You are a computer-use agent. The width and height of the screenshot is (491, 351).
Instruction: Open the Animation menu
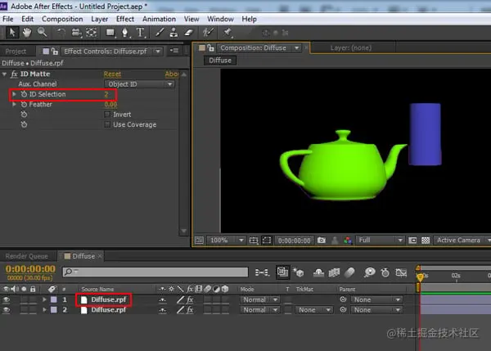point(159,19)
